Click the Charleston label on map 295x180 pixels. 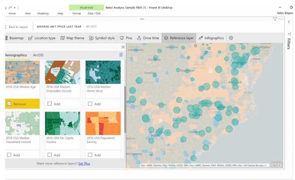tap(187, 71)
